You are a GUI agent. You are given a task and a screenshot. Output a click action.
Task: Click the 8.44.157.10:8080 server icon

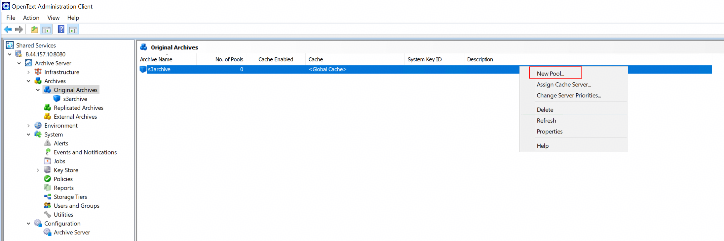19,54
